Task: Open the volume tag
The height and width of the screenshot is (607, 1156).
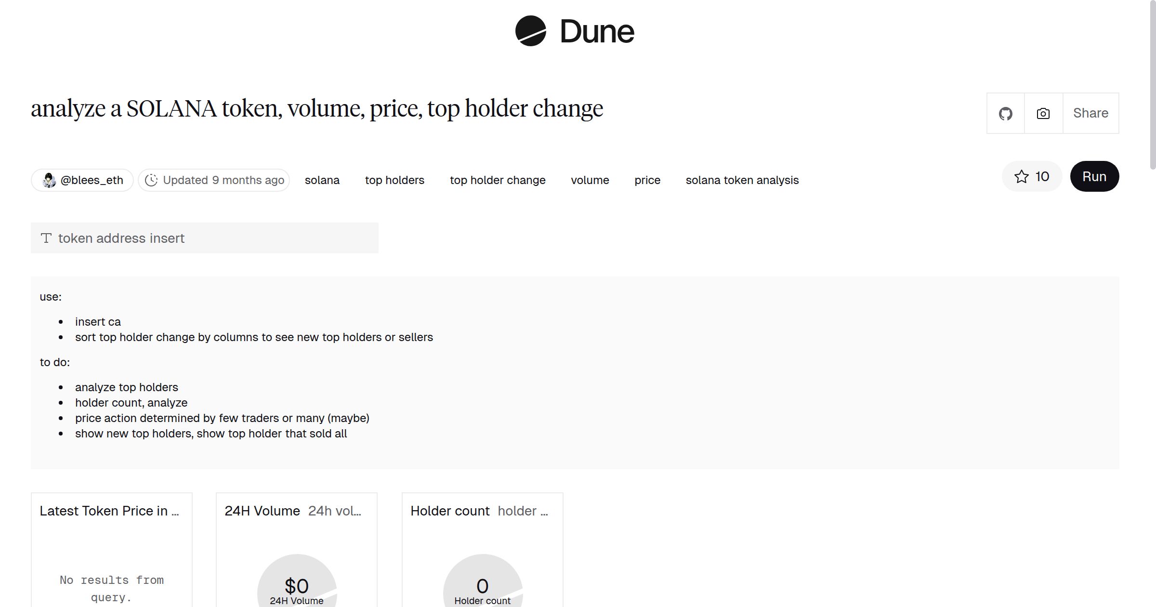Action: (590, 180)
